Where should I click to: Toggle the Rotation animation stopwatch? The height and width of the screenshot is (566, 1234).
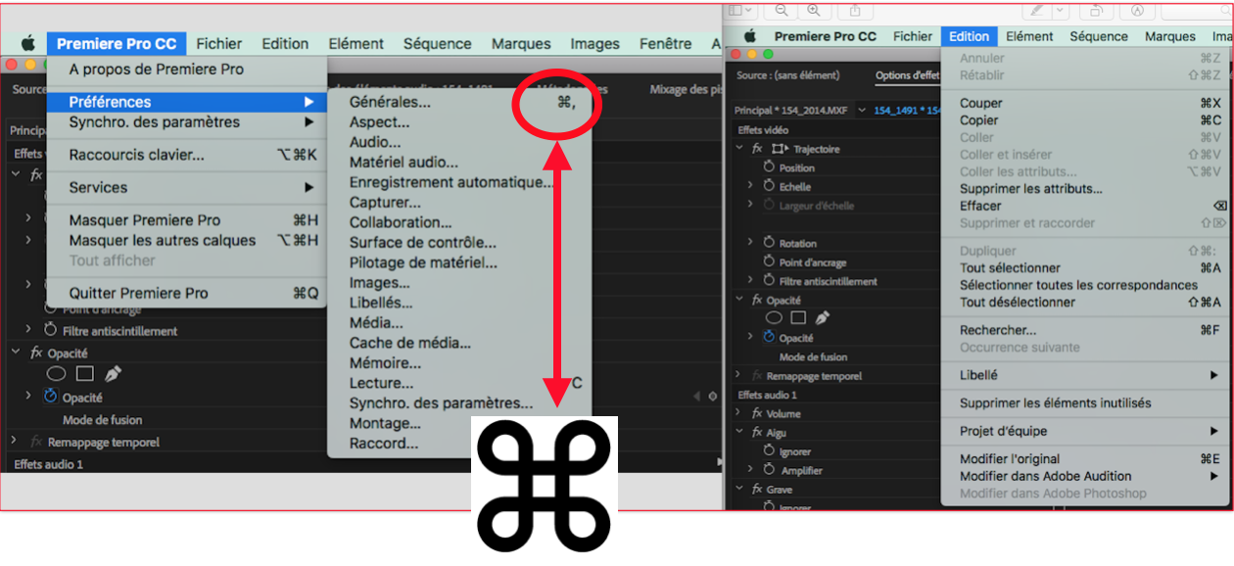point(769,243)
